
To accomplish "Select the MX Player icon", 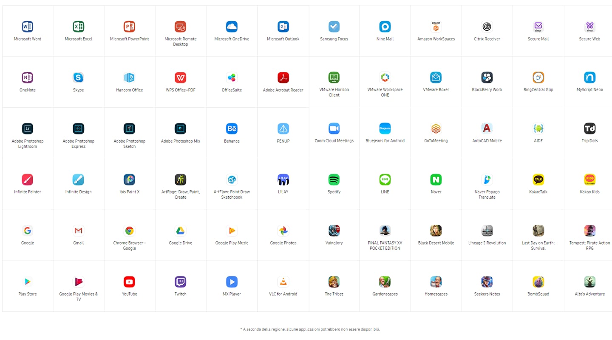I will pyautogui.click(x=232, y=282).
